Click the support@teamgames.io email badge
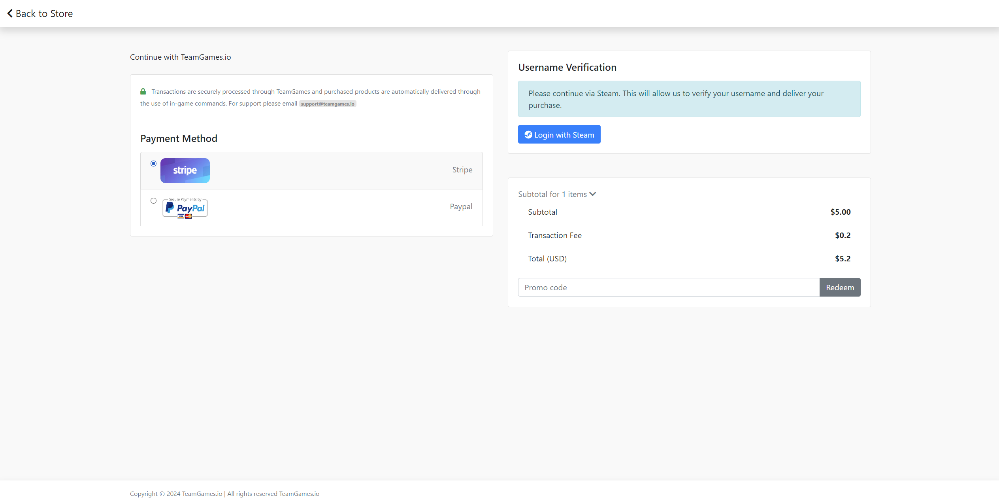The width and height of the screenshot is (999, 503). pos(328,104)
